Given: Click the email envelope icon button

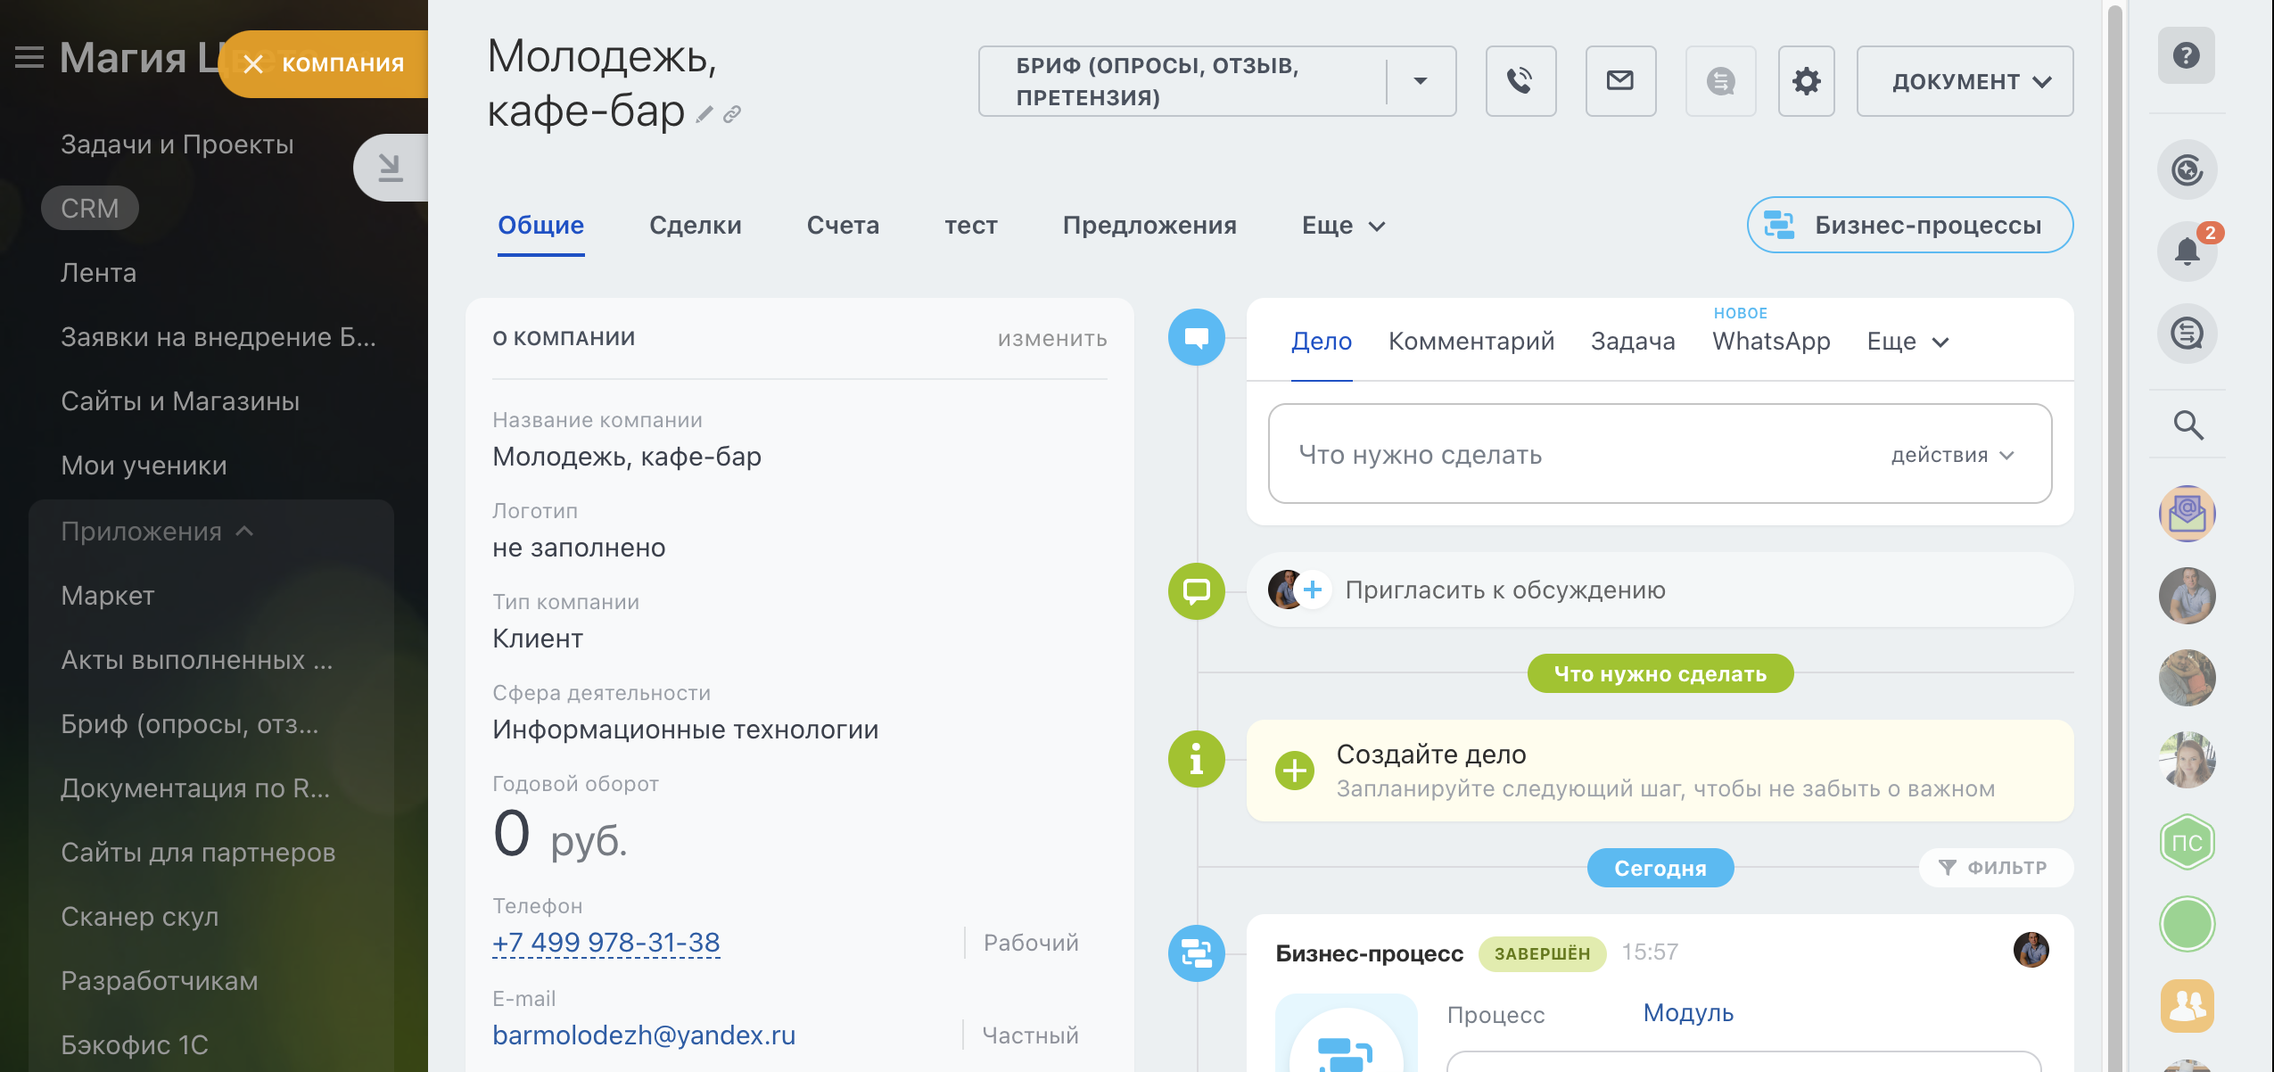Looking at the screenshot, I should 1620,81.
